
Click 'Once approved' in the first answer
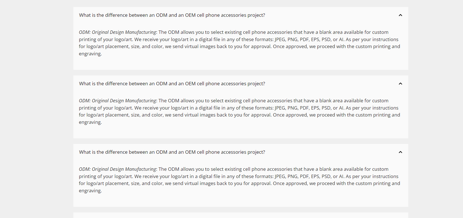pos(290,46)
